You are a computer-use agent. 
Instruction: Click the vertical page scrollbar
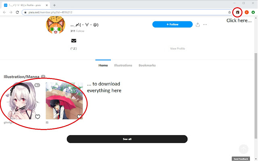click(x=256, y=96)
